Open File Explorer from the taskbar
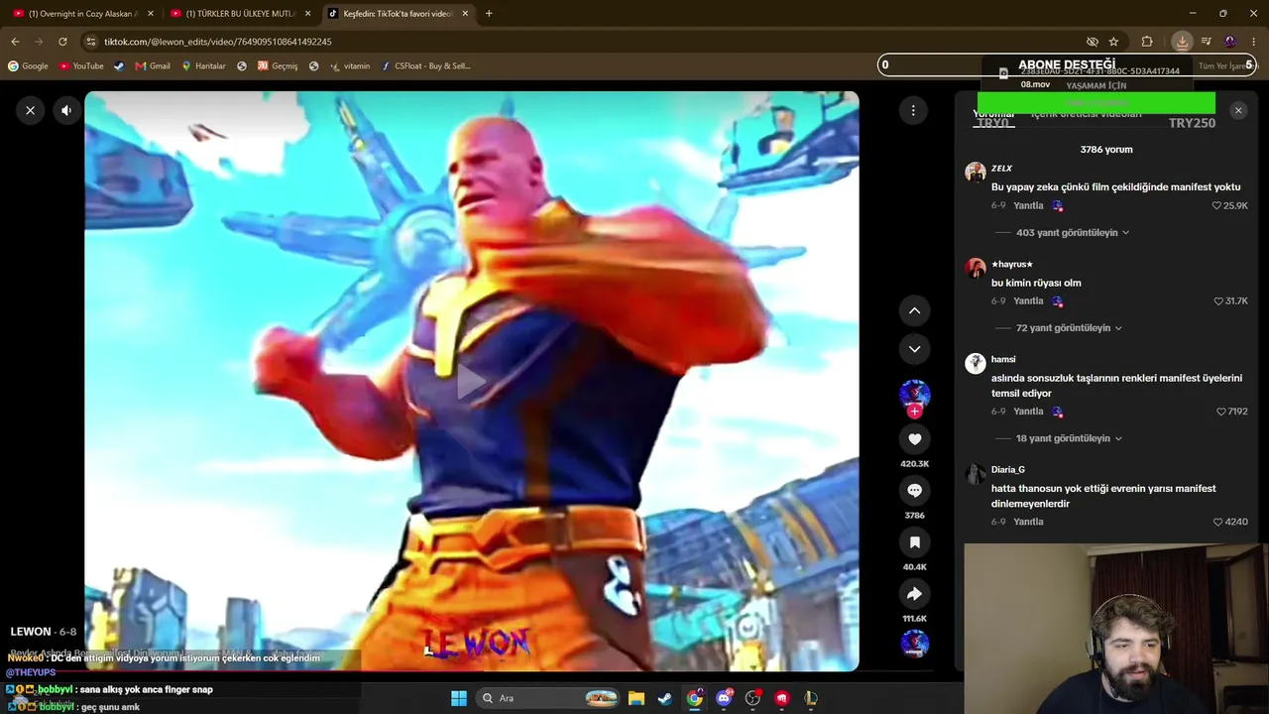Image resolution: width=1269 pixels, height=714 pixels. 636,698
